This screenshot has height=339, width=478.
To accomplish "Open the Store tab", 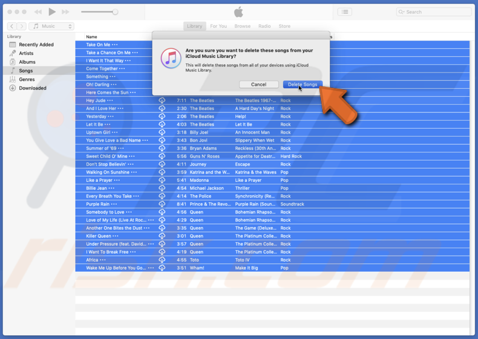I will [x=284, y=26].
